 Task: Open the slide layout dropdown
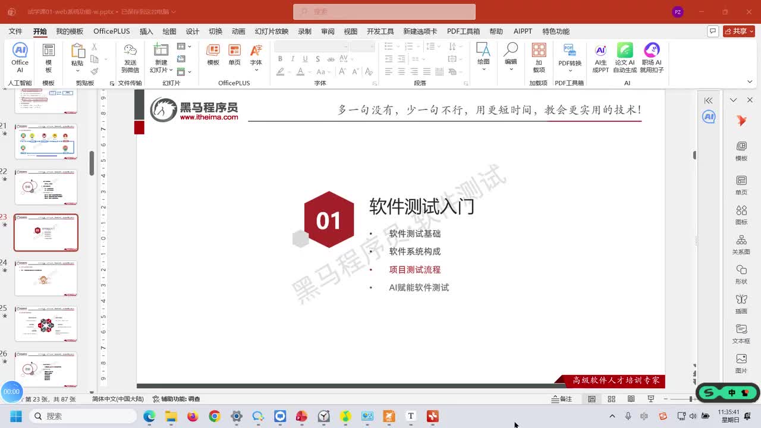184,46
